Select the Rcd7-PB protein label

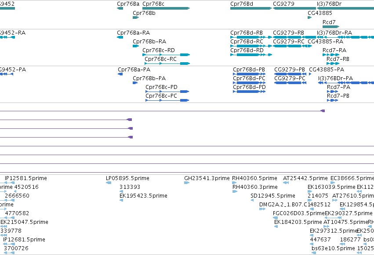tap(338, 96)
